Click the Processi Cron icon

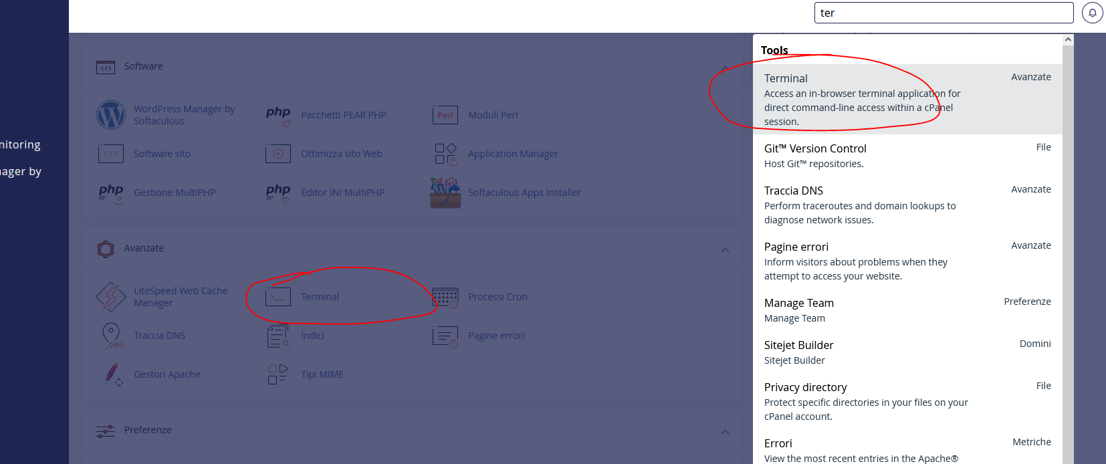(445, 298)
